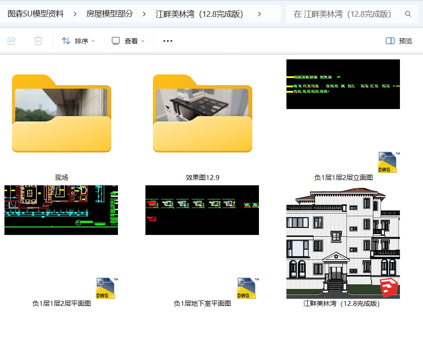
Task: Click DWG badge of 负1层1层2层平面图
Action: click(106, 288)
